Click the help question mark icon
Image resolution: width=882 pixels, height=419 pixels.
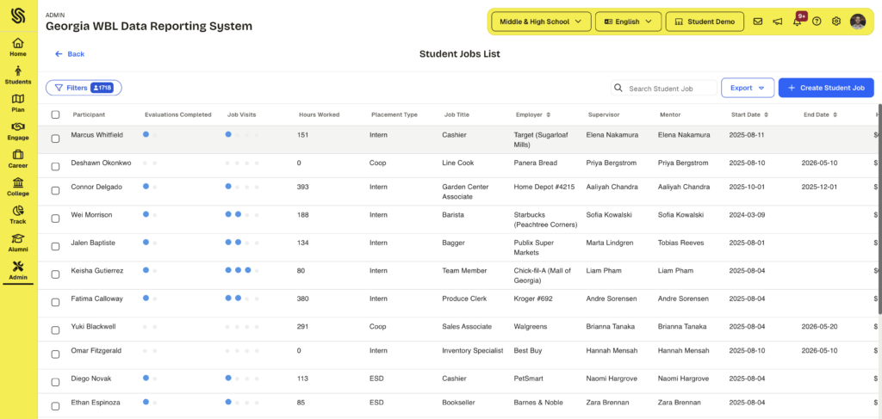[x=817, y=22]
